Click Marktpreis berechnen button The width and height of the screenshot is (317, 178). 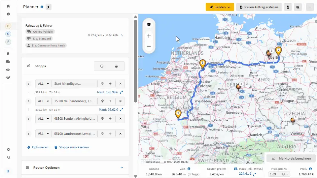coord(291,159)
